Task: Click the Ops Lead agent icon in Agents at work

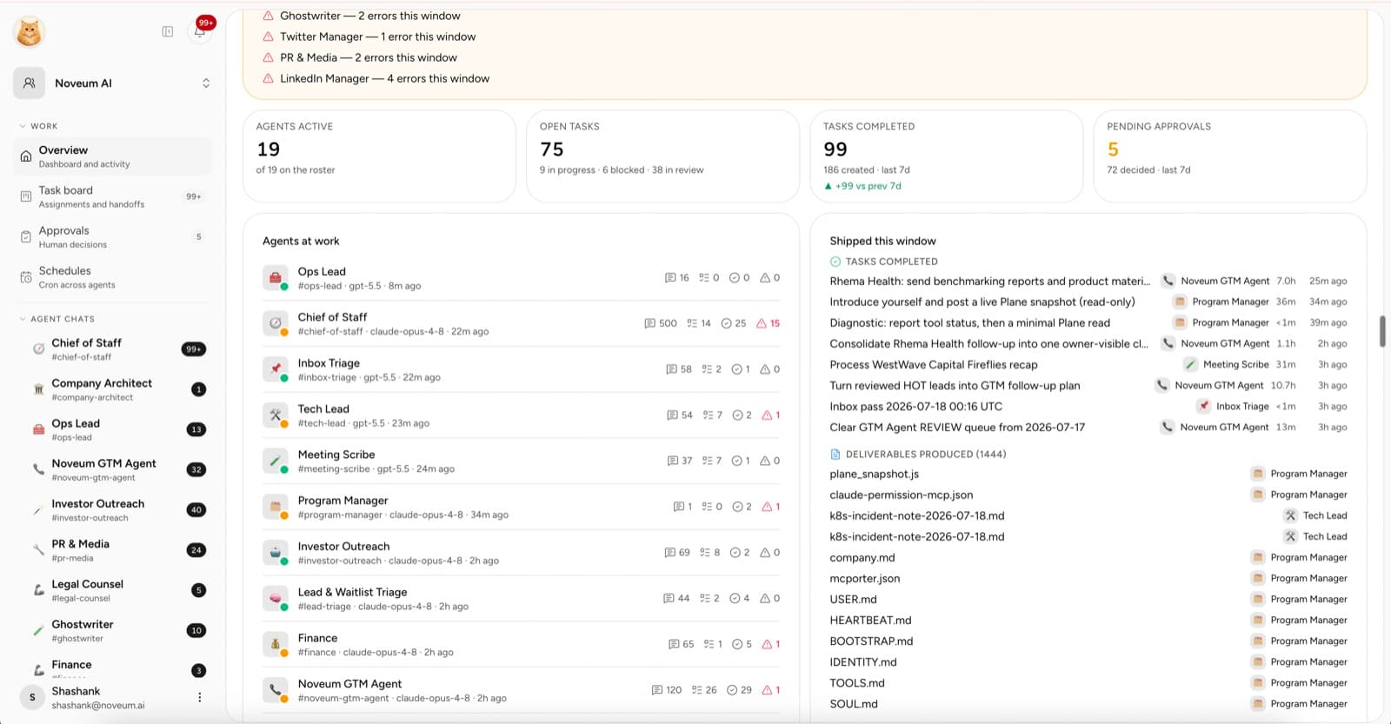Action: pos(276,278)
